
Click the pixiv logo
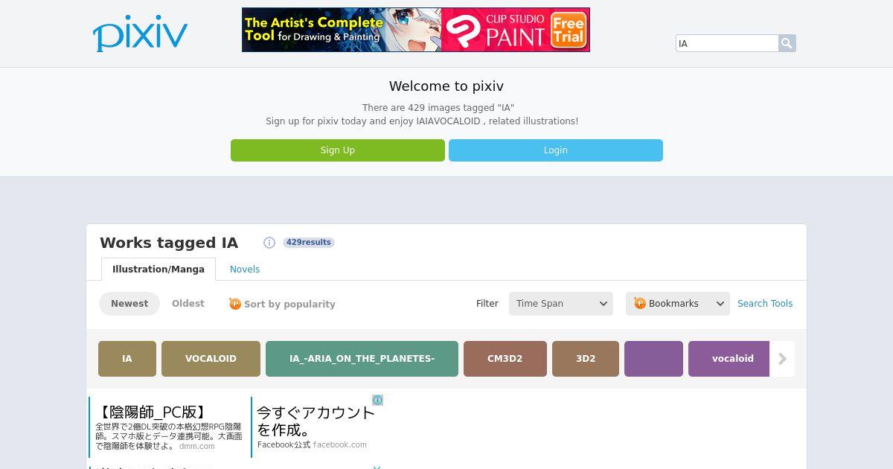140,33
